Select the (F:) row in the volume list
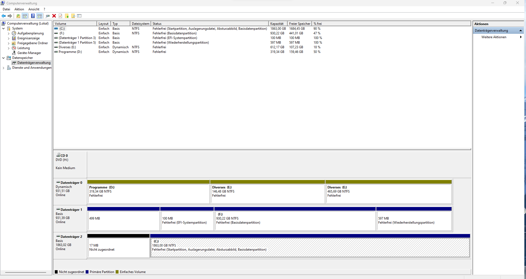 click(x=188, y=33)
